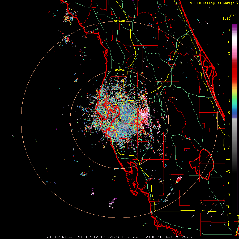Click the -3 value on color scale

[228, 148]
